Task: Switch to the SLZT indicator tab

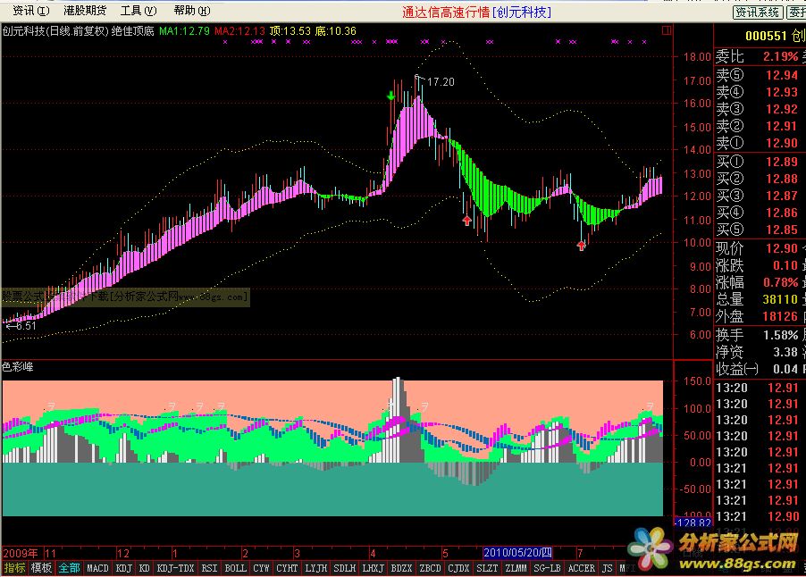Action: tap(487, 568)
